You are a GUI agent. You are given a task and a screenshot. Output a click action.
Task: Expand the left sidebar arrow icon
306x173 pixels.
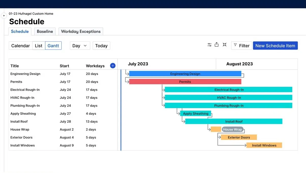point(4,15)
